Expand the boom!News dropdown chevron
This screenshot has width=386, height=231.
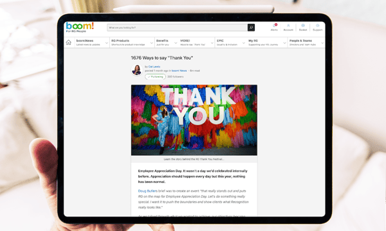click(x=107, y=43)
